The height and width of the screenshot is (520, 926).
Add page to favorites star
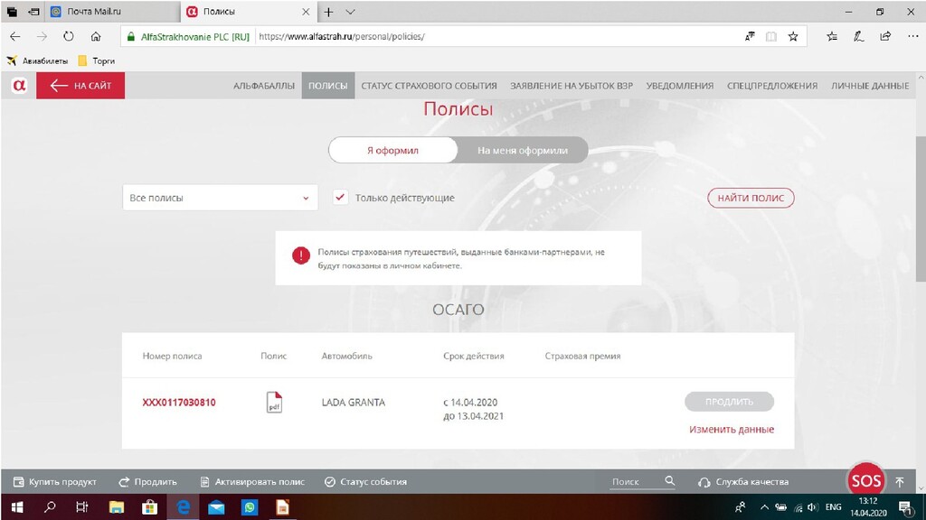coord(793,36)
